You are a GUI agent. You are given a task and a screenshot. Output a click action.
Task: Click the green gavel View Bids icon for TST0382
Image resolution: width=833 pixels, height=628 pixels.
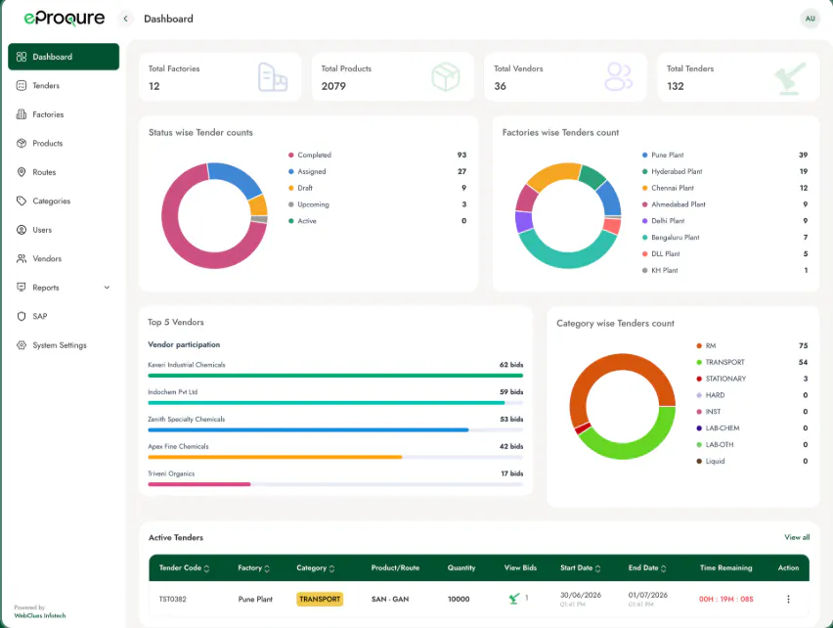pyautogui.click(x=513, y=599)
